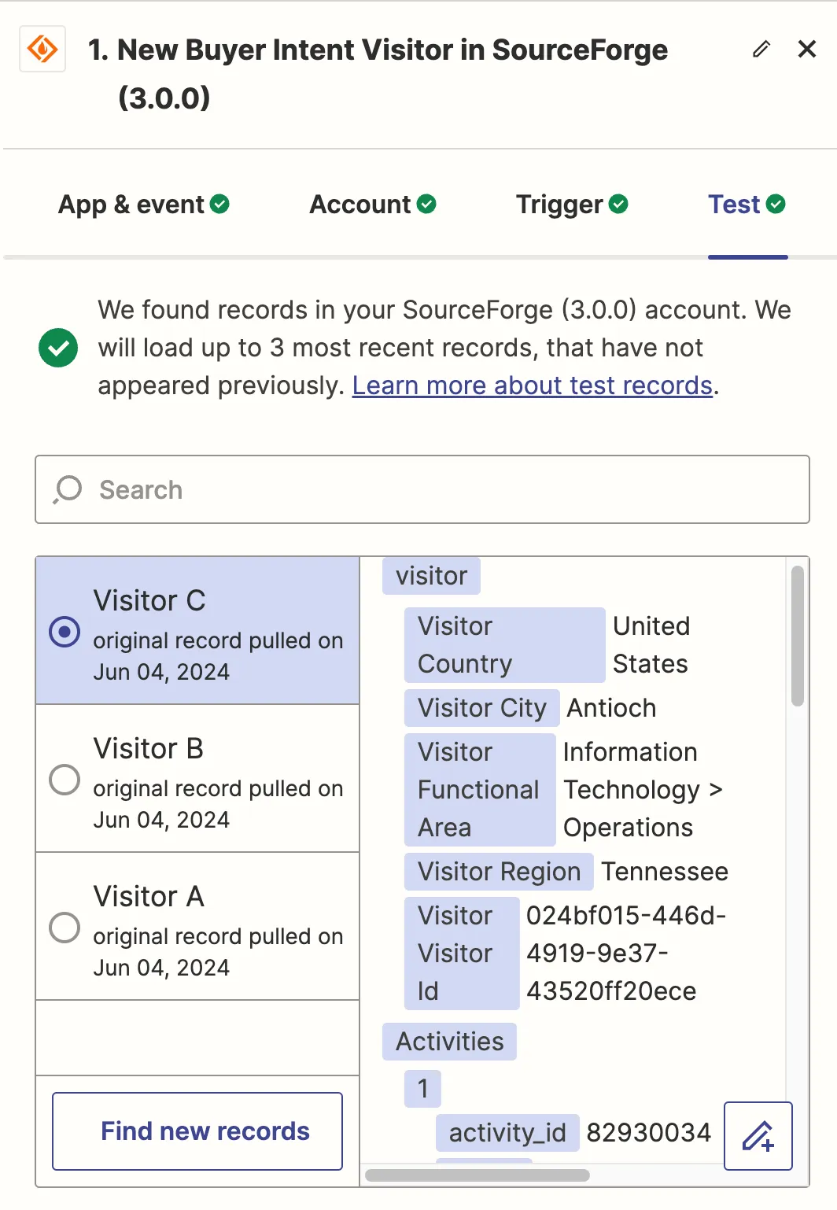
Task: Click the visitor id value 024bf015-446d-4919-9e37-43520ff20ece
Action: click(626, 954)
